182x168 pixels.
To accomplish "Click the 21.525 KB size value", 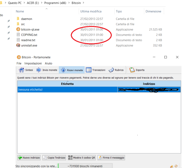I will (155, 29).
